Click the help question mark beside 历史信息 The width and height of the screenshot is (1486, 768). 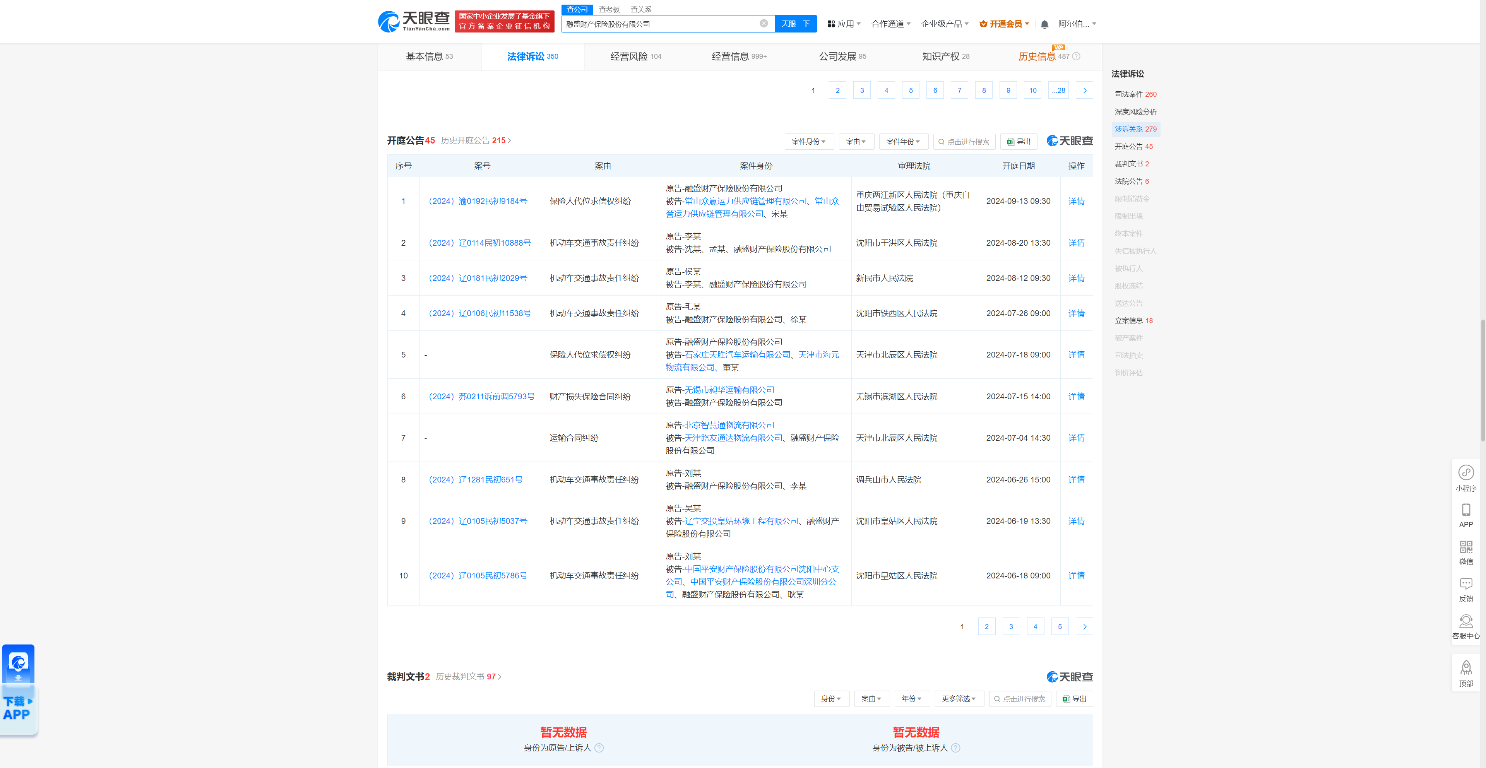click(x=1076, y=56)
